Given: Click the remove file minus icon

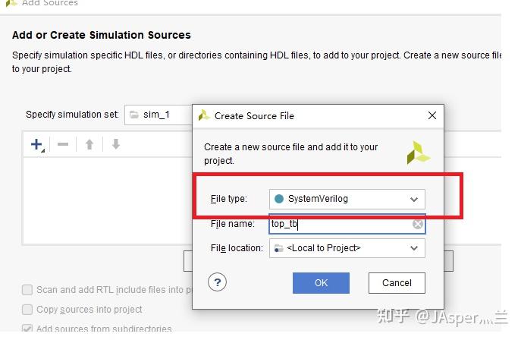Looking at the screenshot, I should click(63, 144).
